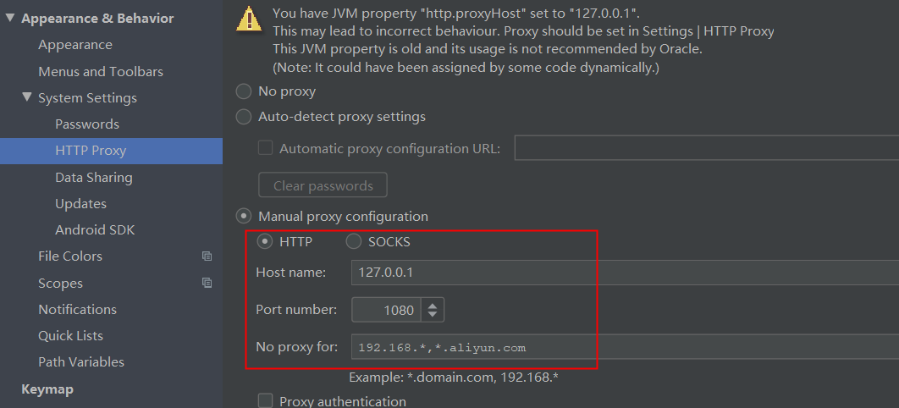This screenshot has width=899, height=408.
Task: Click the No proxy for field
Action: coord(624,347)
